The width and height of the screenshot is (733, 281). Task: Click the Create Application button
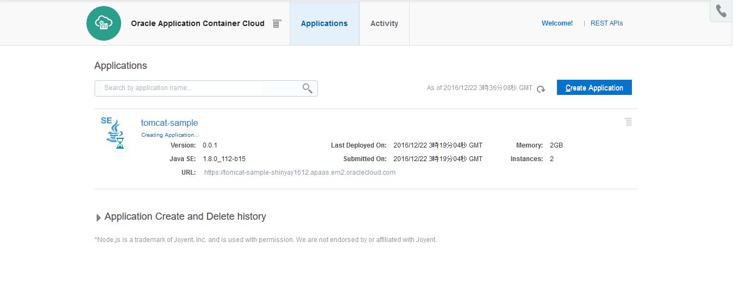click(594, 88)
